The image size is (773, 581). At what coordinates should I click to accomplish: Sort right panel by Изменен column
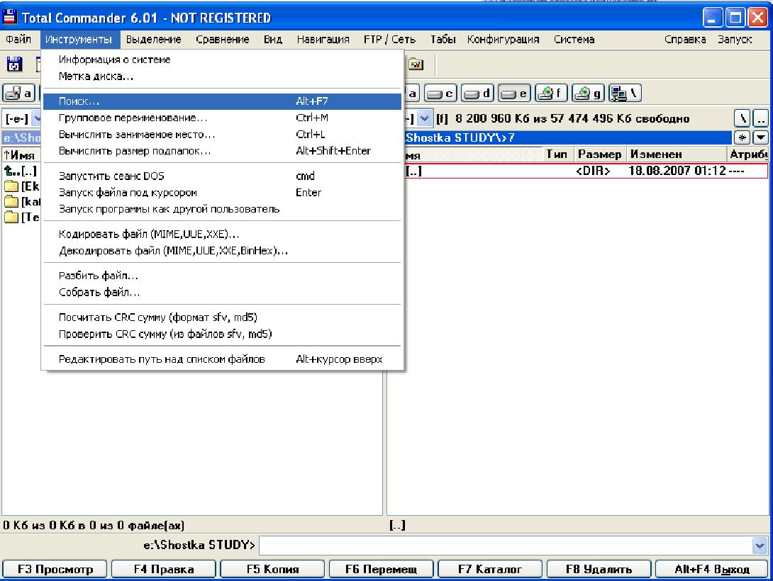677,154
